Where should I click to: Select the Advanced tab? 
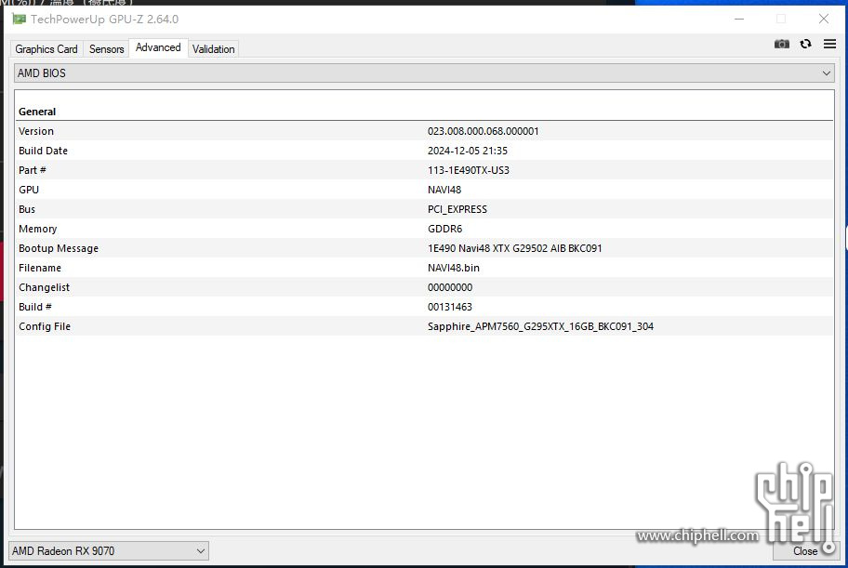[x=158, y=47]
